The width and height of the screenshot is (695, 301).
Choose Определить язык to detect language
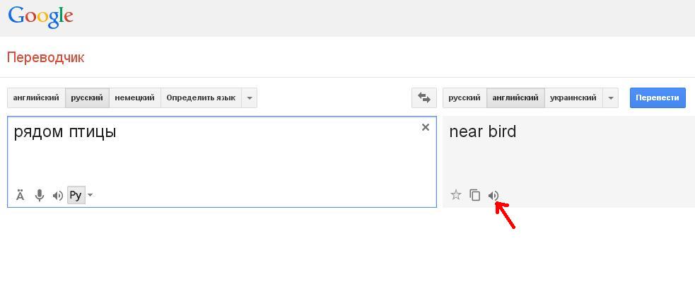coord(201,98)
